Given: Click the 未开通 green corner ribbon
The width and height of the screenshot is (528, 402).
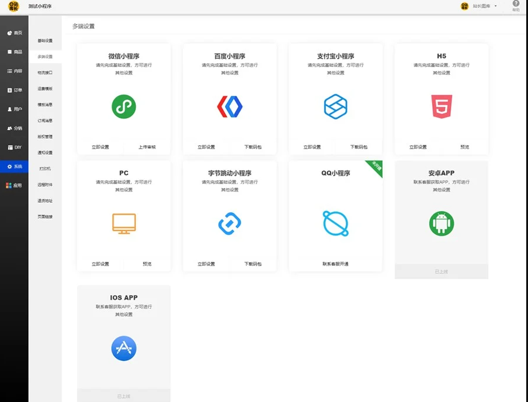Looking at the screenshot, I should click(x=376, y=166).
